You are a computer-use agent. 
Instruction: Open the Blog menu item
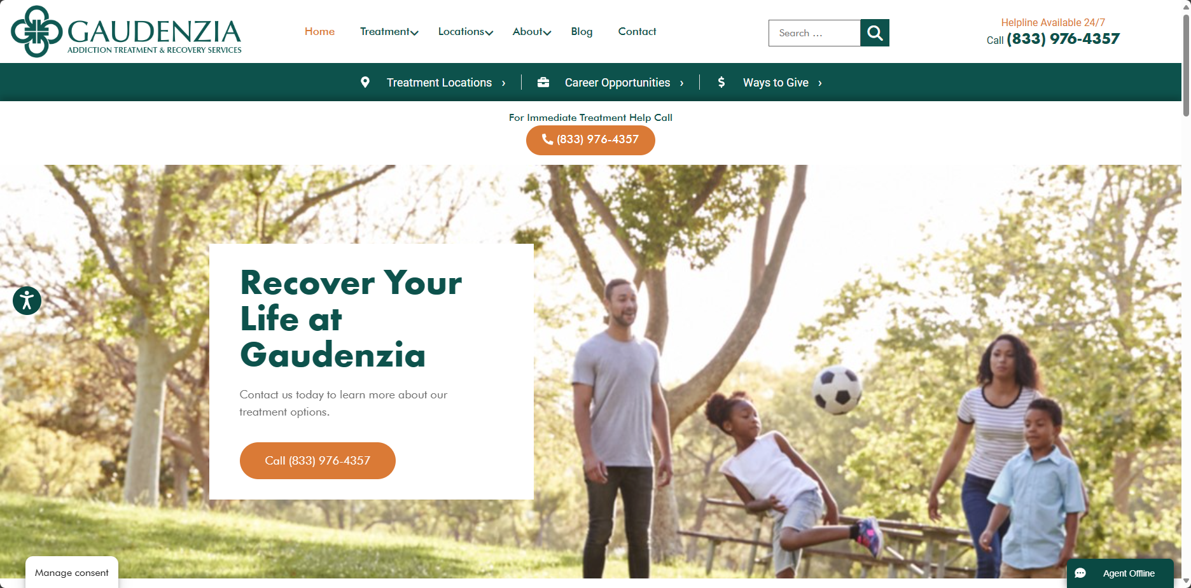point(582,32)
